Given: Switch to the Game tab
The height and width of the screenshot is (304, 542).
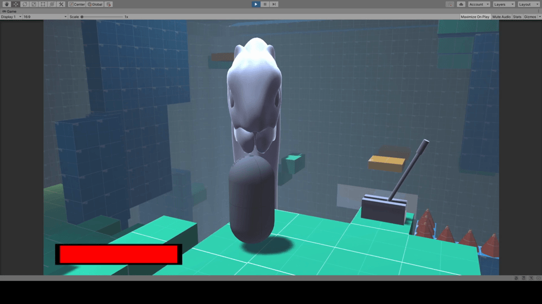Looking at the screenshot, I should [x=10, y=11].
